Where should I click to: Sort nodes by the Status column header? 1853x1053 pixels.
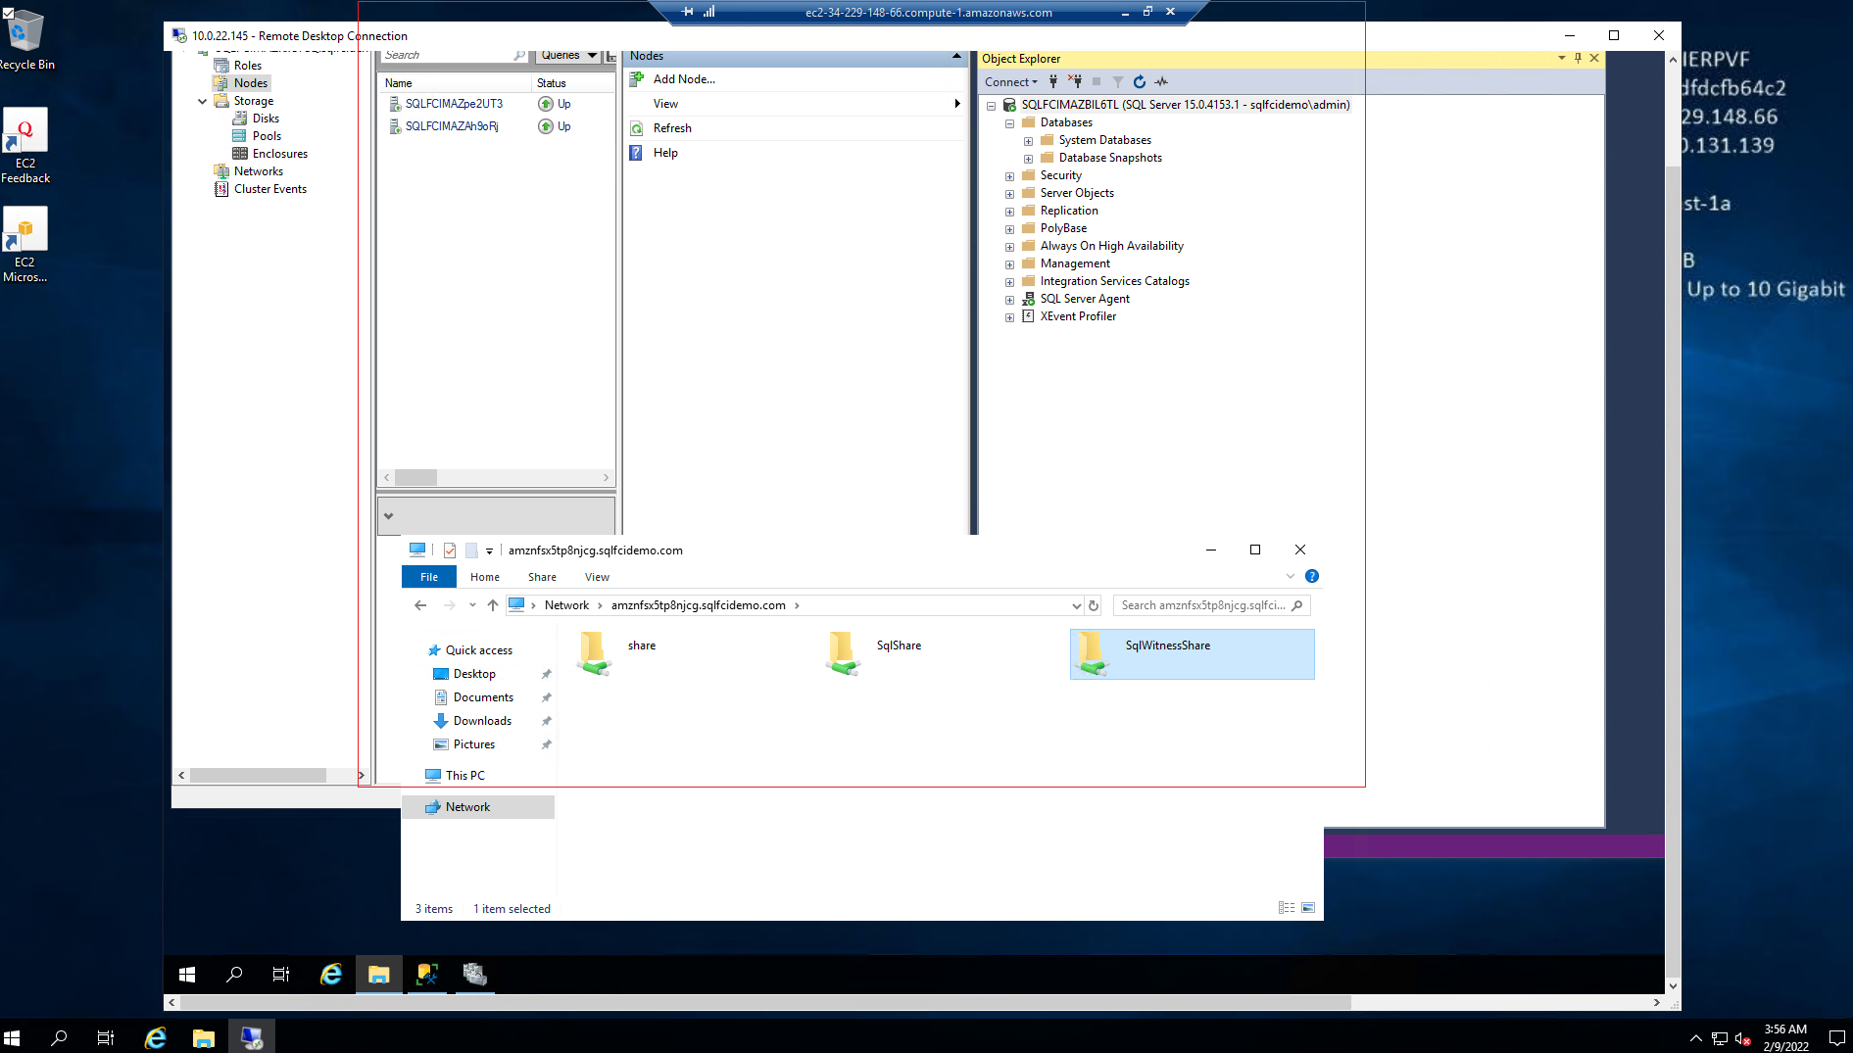coord(573,83)
